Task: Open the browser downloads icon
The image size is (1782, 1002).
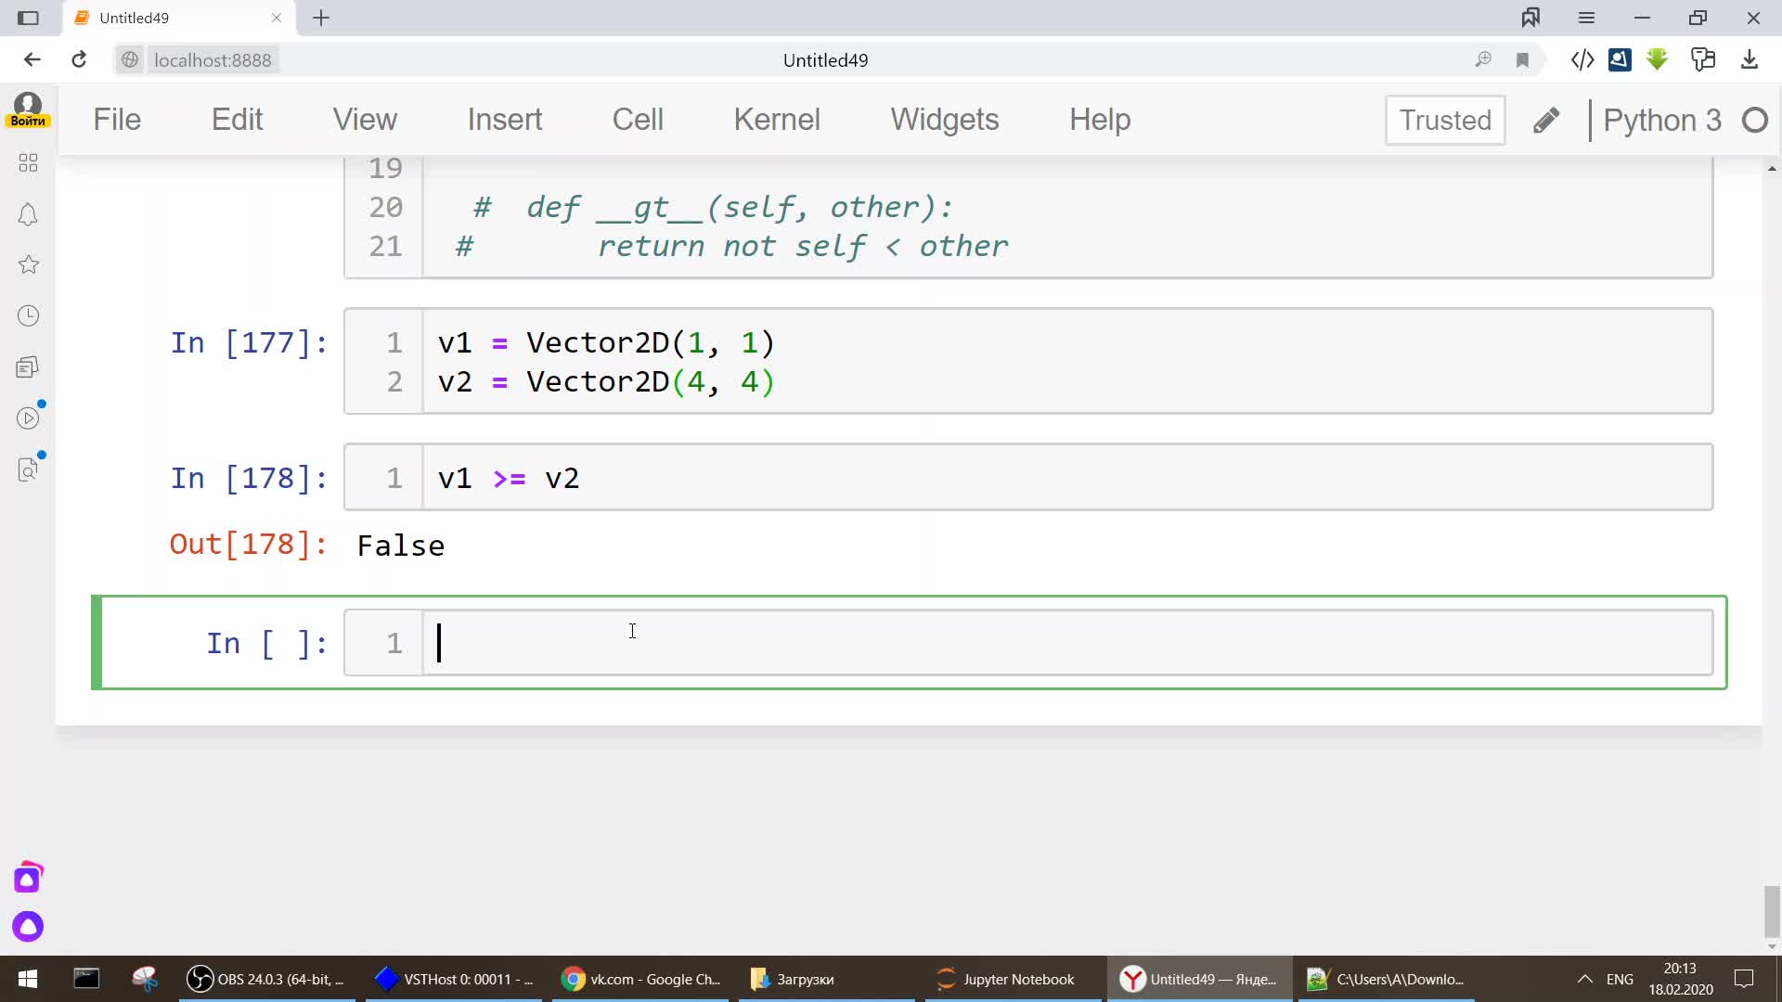Action: pos(1750,60)
